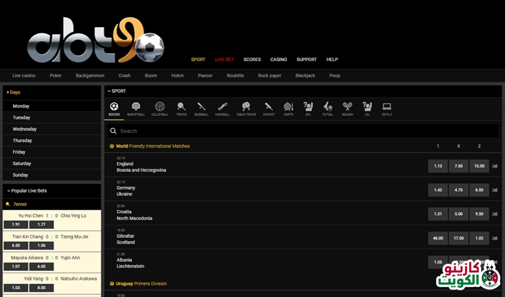Select Wednesday in the Days list
This screenshot has width=505, height=297.
24,129
